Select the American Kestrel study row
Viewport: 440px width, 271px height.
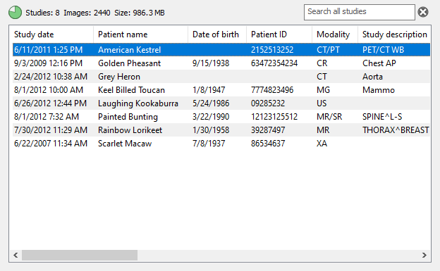221,50
